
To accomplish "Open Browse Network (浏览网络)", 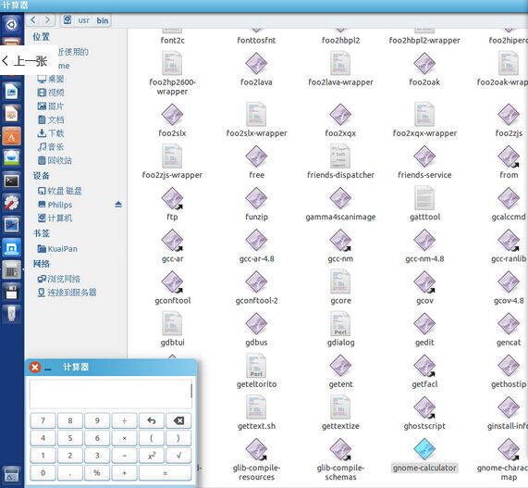I will coord(59,279).
